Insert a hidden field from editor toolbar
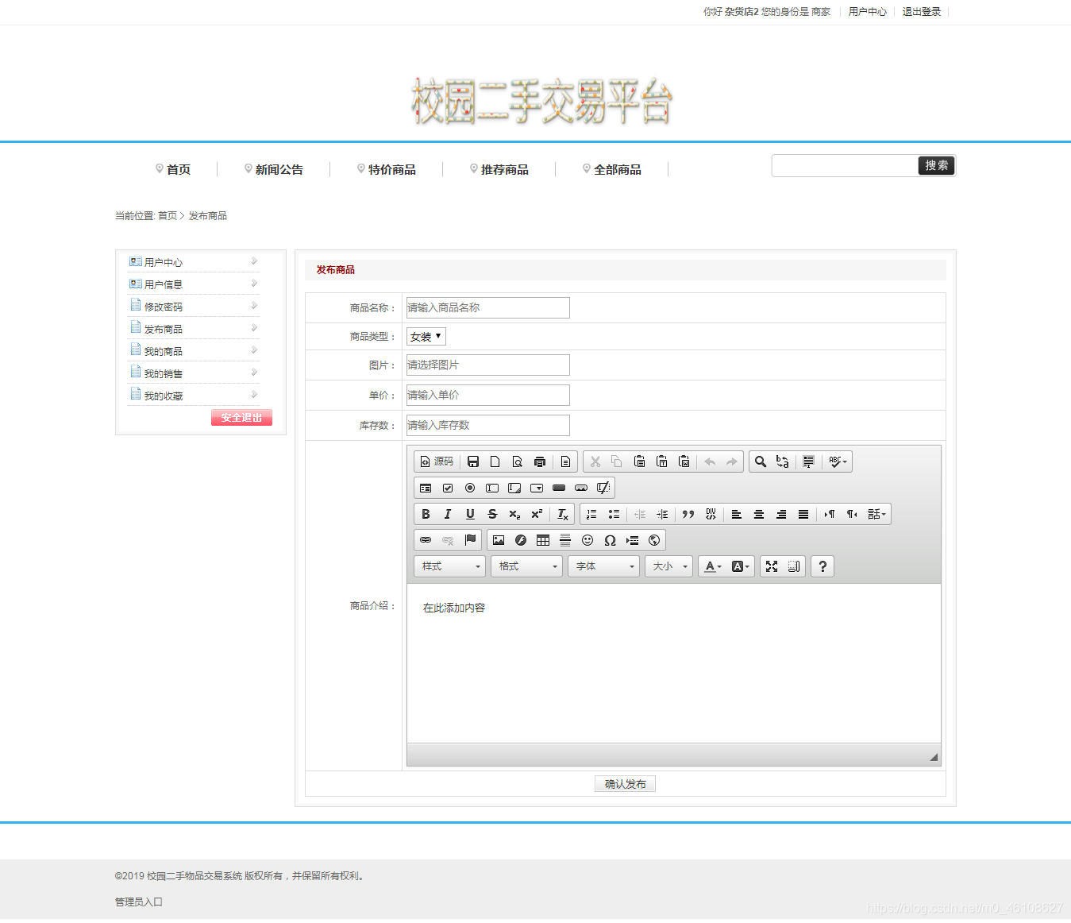Viewport: 1071px width, 923px height. tap(603, 488)
